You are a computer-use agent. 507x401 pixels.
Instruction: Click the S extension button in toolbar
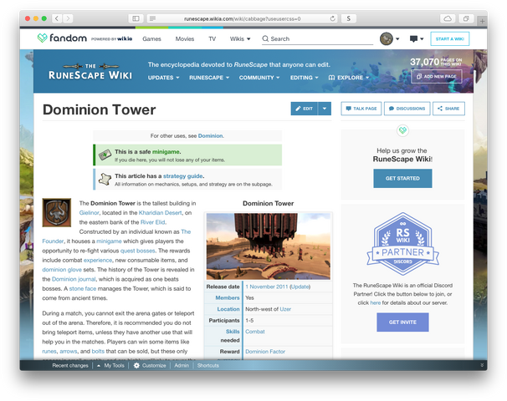[x=349, y=18]
